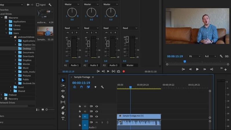Enable the Ingest checkbox

tap(38, 5)
